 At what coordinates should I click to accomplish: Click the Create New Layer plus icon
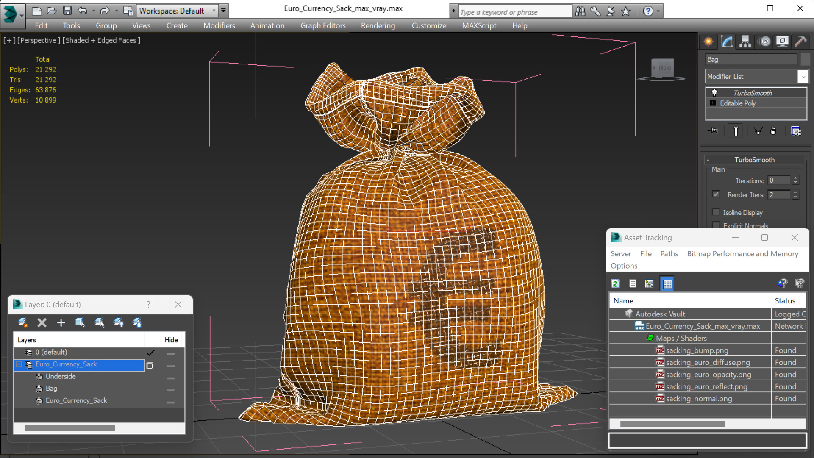[61, 323]
